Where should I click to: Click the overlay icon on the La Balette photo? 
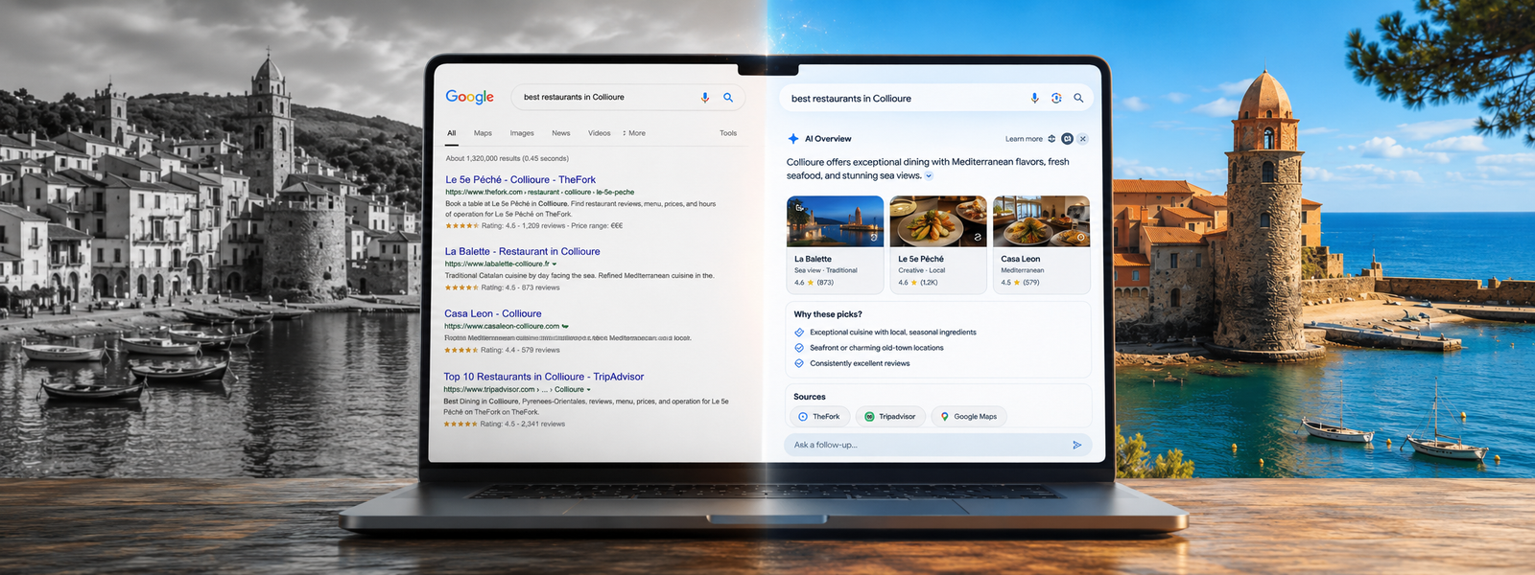coord(873,236)
